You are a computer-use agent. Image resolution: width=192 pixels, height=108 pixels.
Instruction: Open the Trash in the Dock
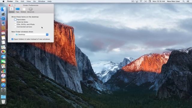pos(3,102)
